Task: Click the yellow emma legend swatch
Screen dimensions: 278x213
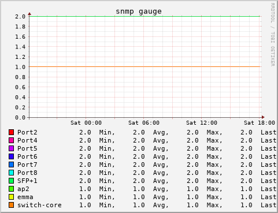Action: [x=11, y=197]
